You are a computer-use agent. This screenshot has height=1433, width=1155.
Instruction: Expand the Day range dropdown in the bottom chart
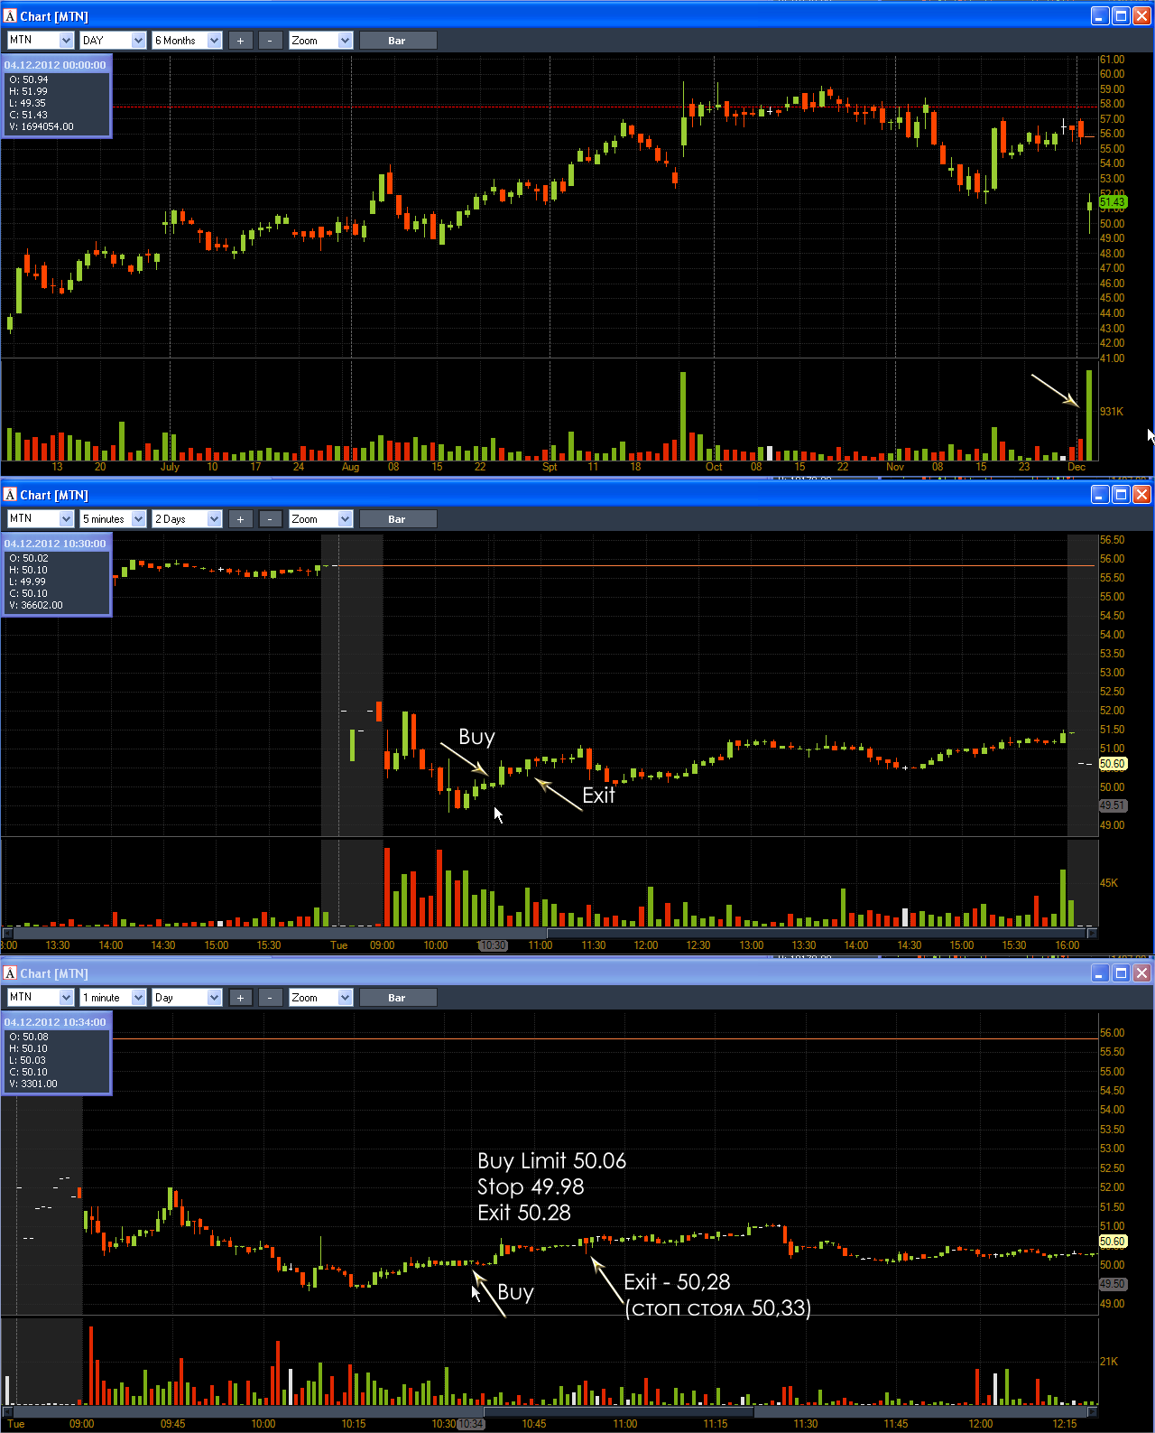click(x=187, y=997)
